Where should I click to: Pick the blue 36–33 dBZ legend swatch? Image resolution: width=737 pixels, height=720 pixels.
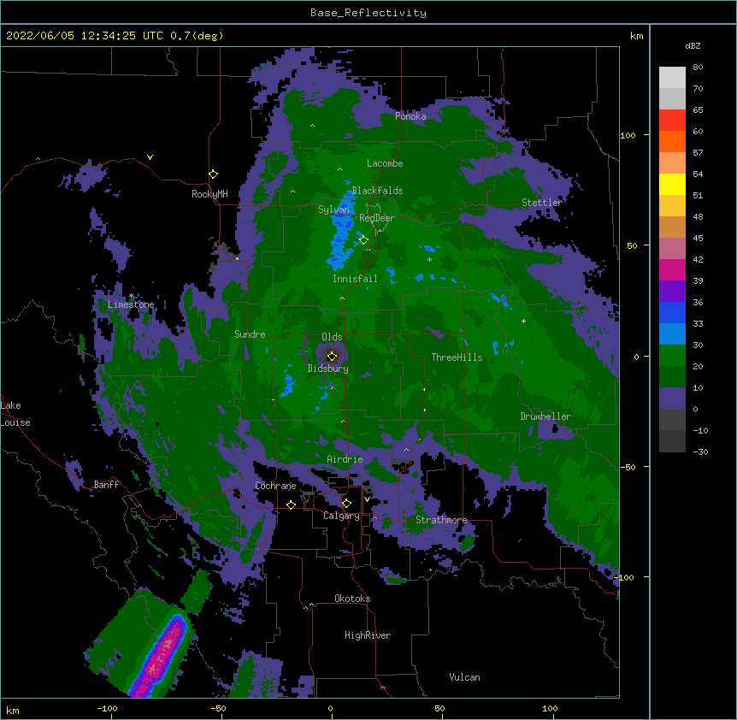(x=672, y=312)
